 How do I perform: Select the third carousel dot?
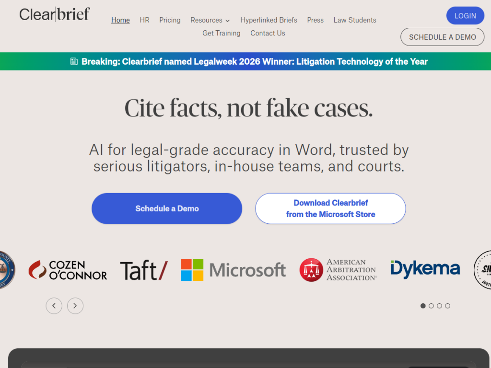[439, 306]
